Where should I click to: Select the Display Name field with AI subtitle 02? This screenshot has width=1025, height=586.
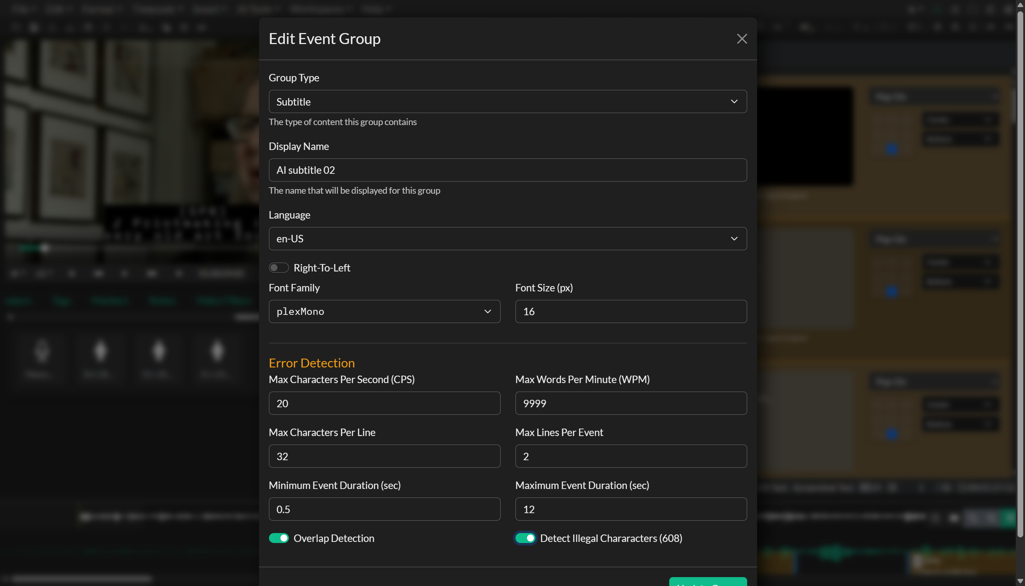pyautogui.click(x=507, y=170)
